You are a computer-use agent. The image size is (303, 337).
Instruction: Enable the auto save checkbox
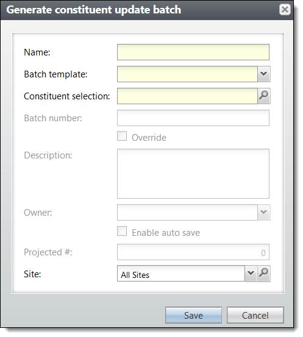(x=122, y=231)
